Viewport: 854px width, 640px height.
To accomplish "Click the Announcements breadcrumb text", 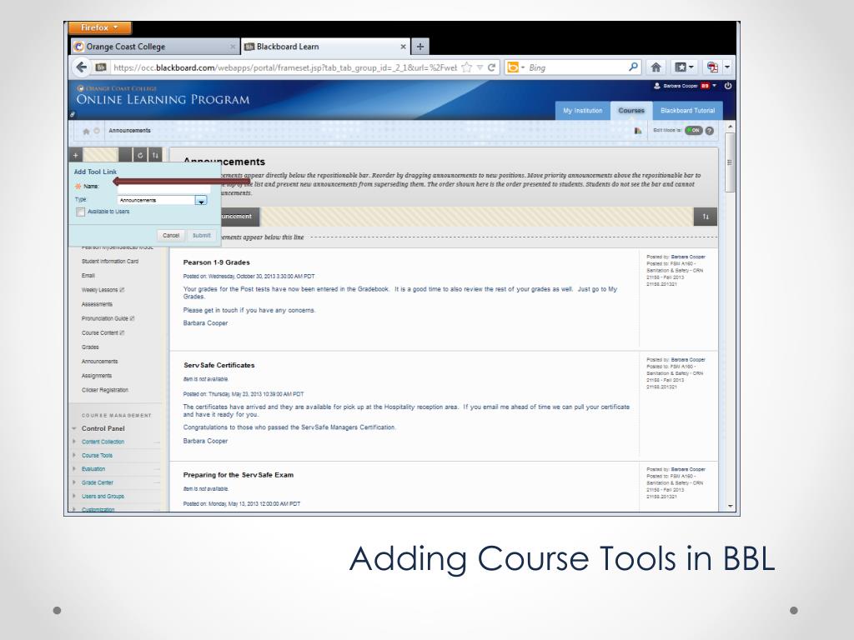I will pyautogui.click(x=129, y=131).
